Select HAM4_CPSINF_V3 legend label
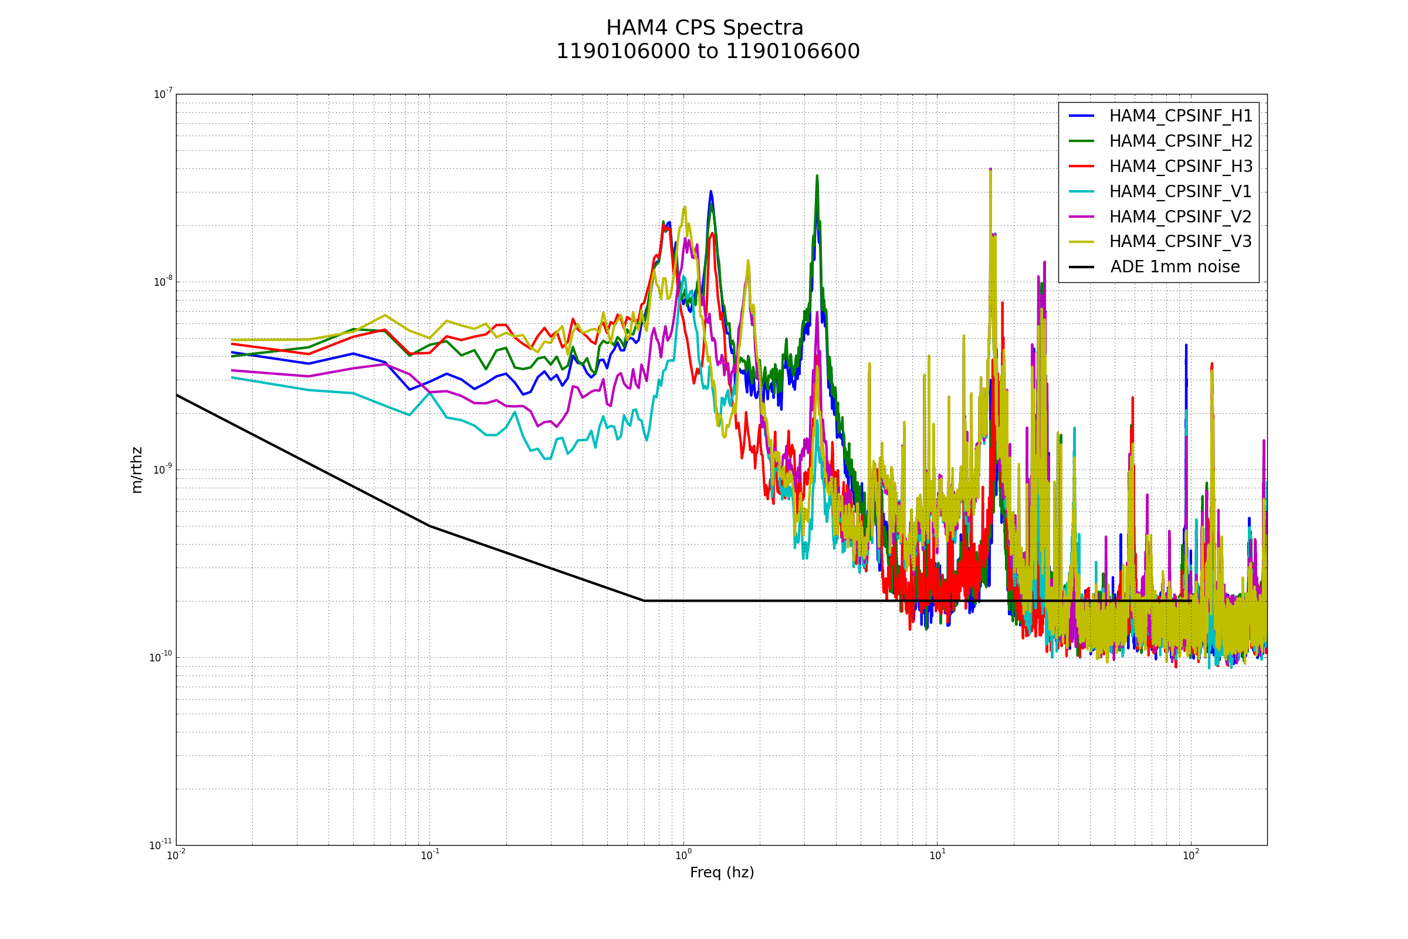 pos(1180,242)
